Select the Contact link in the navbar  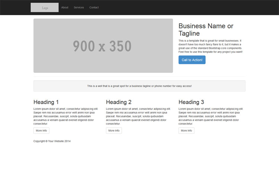coord(94,7)
